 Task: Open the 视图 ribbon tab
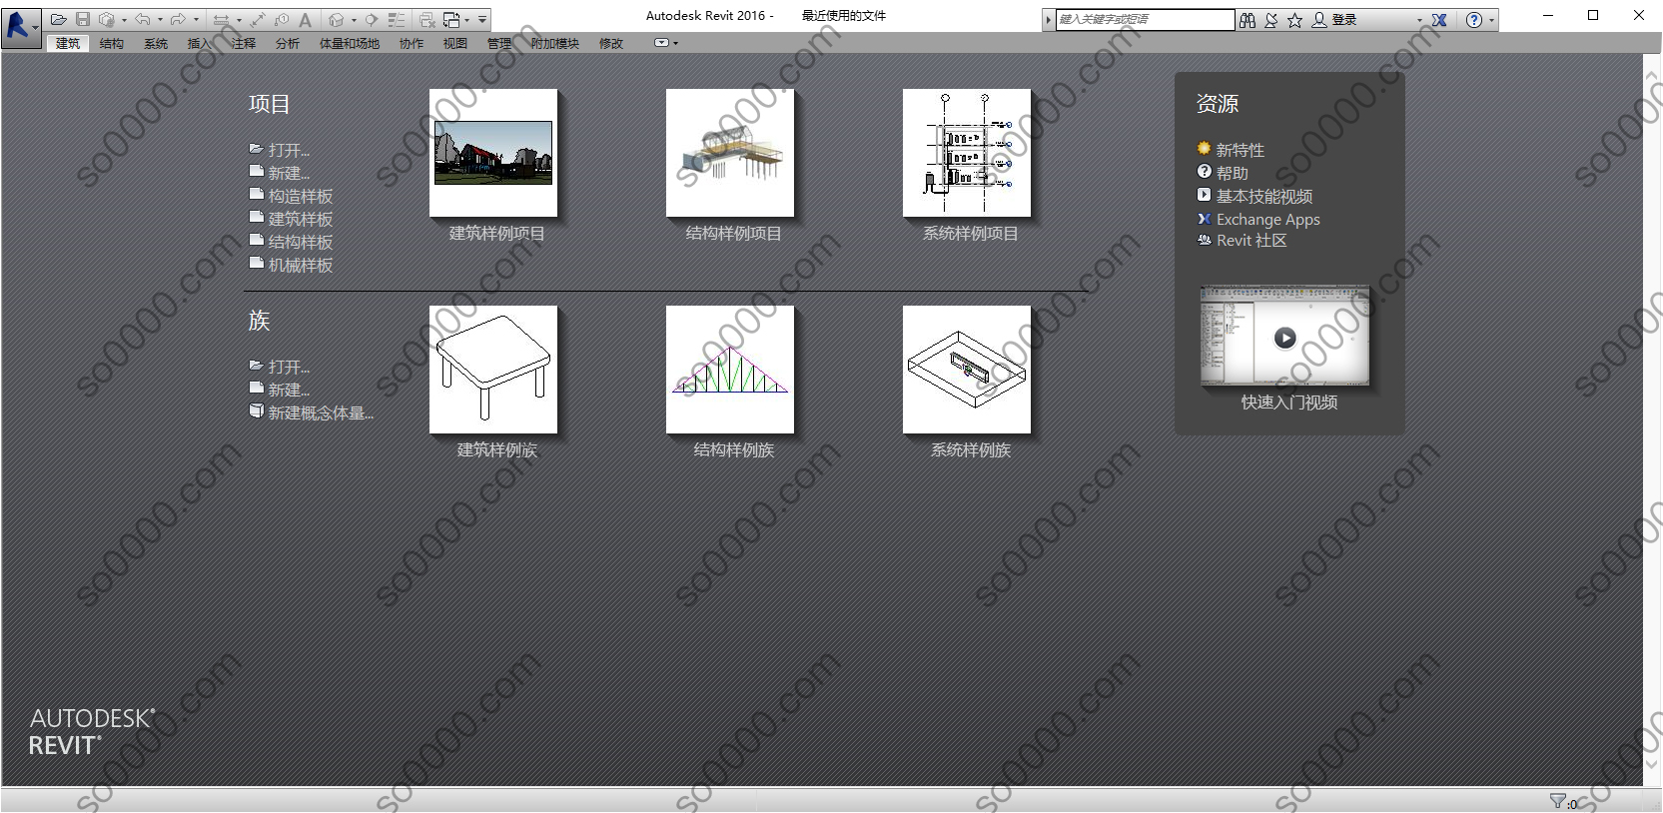455,43
